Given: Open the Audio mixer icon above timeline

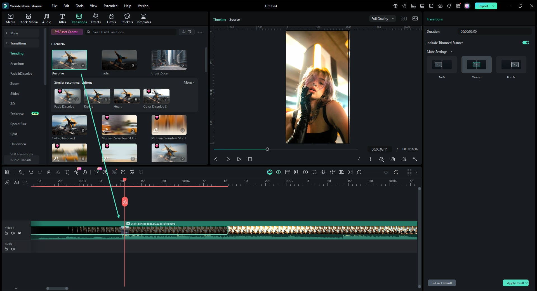Looking at the screenshot, I should [332, 172].
